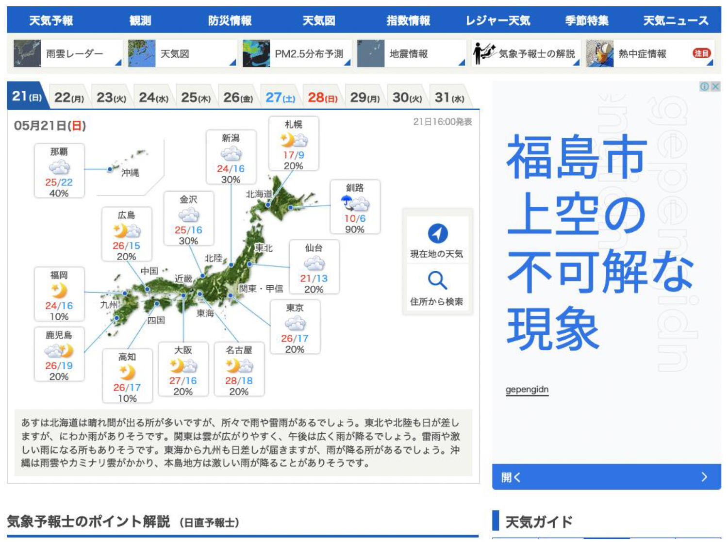Click Sapporo's moon and cloud weather icon
This screenshot has width=728, height=542.
pos(294,140)
